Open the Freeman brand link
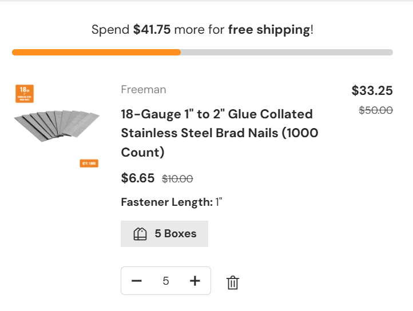 tap(144, 90)
